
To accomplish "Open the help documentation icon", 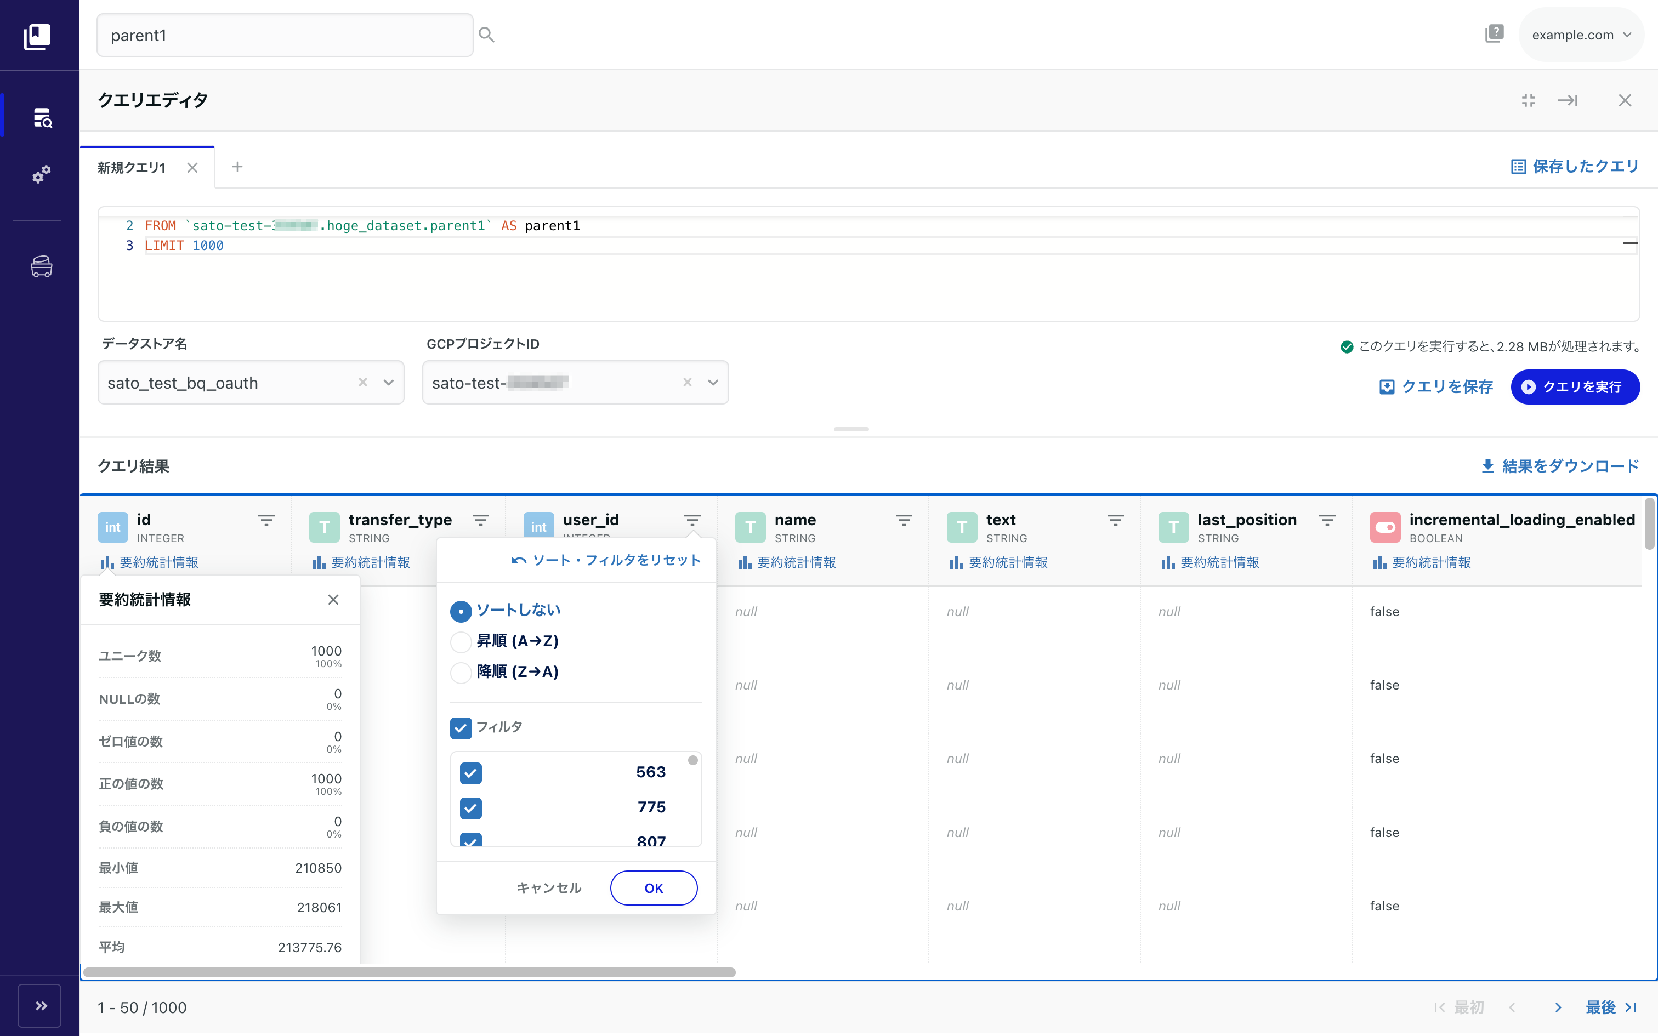I will pos(1494,33).
